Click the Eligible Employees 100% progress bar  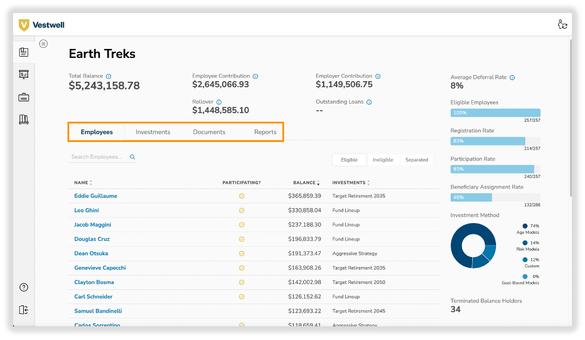[495, 113]
